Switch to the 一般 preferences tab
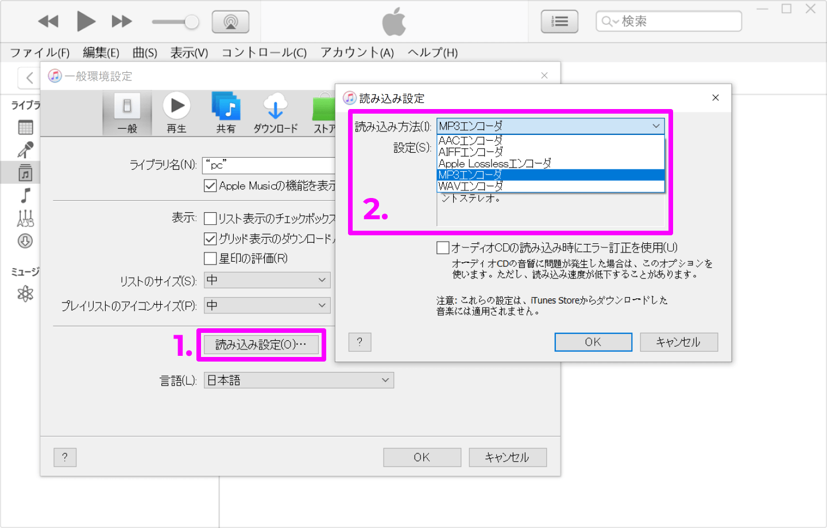The width and height of the screenshot is (827, 528). (x=127, y=113)
